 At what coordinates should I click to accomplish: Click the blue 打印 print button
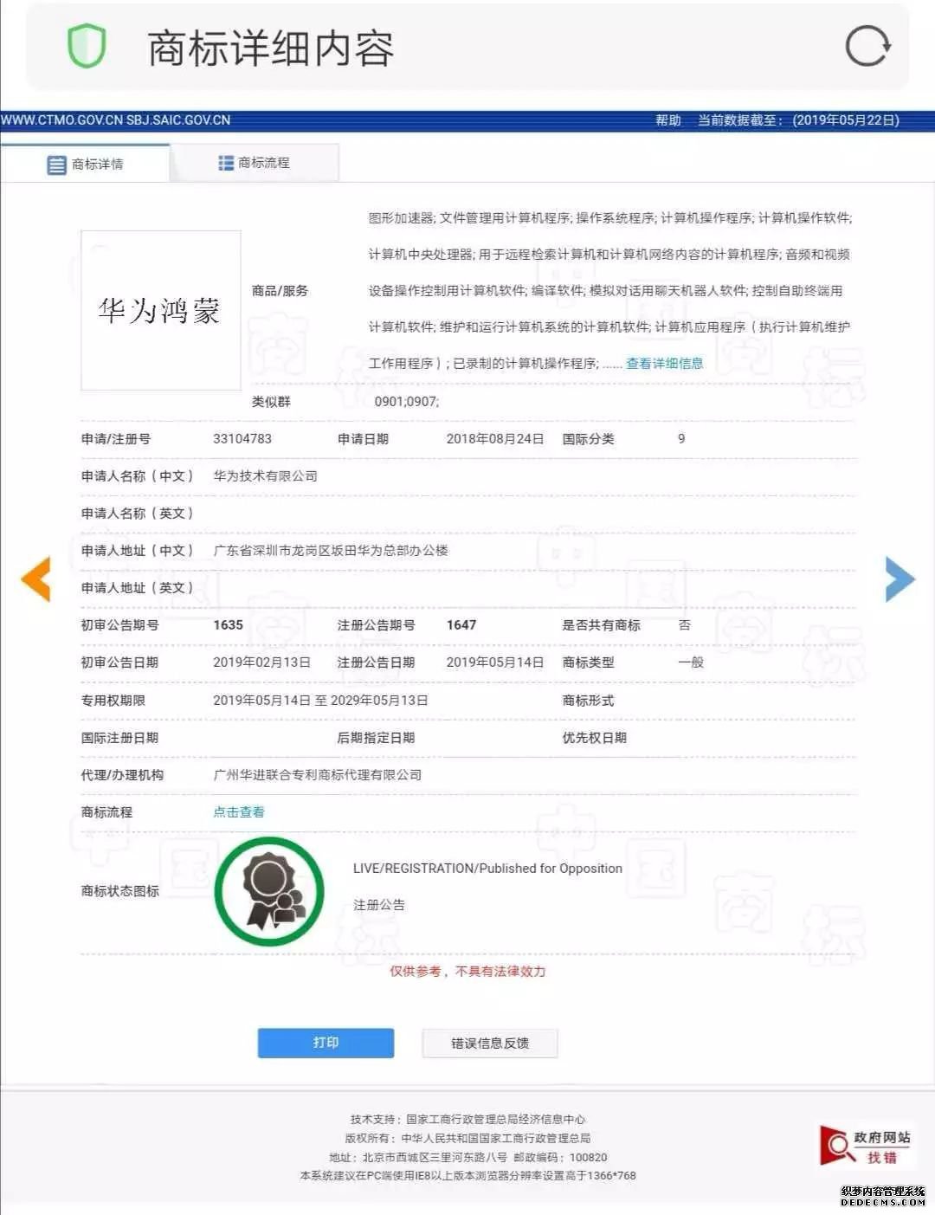(x=326, y=1043)
